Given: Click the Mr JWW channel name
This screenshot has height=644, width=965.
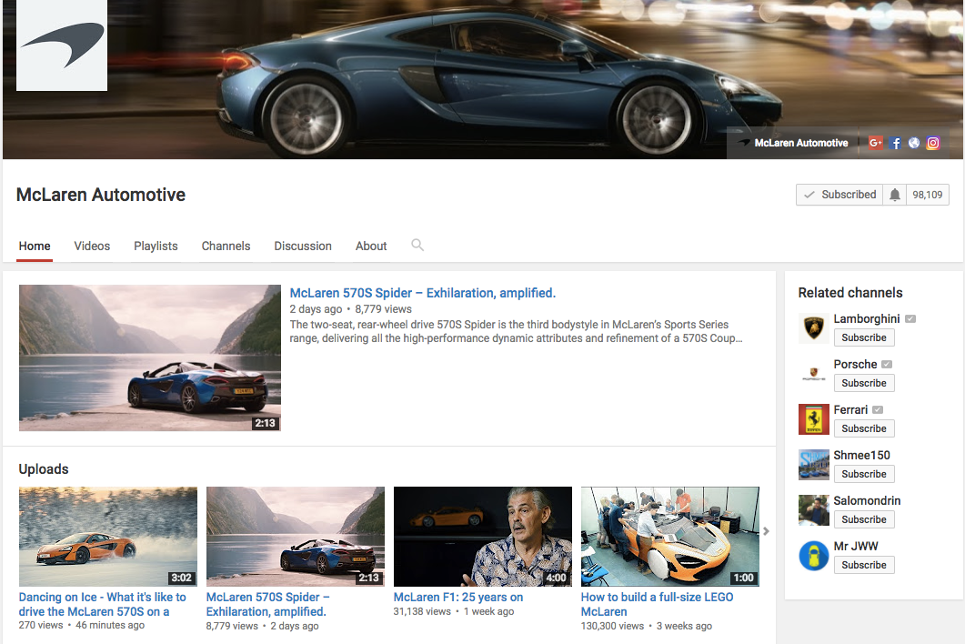Looking at the screenshot, I should tap(856, 547).
